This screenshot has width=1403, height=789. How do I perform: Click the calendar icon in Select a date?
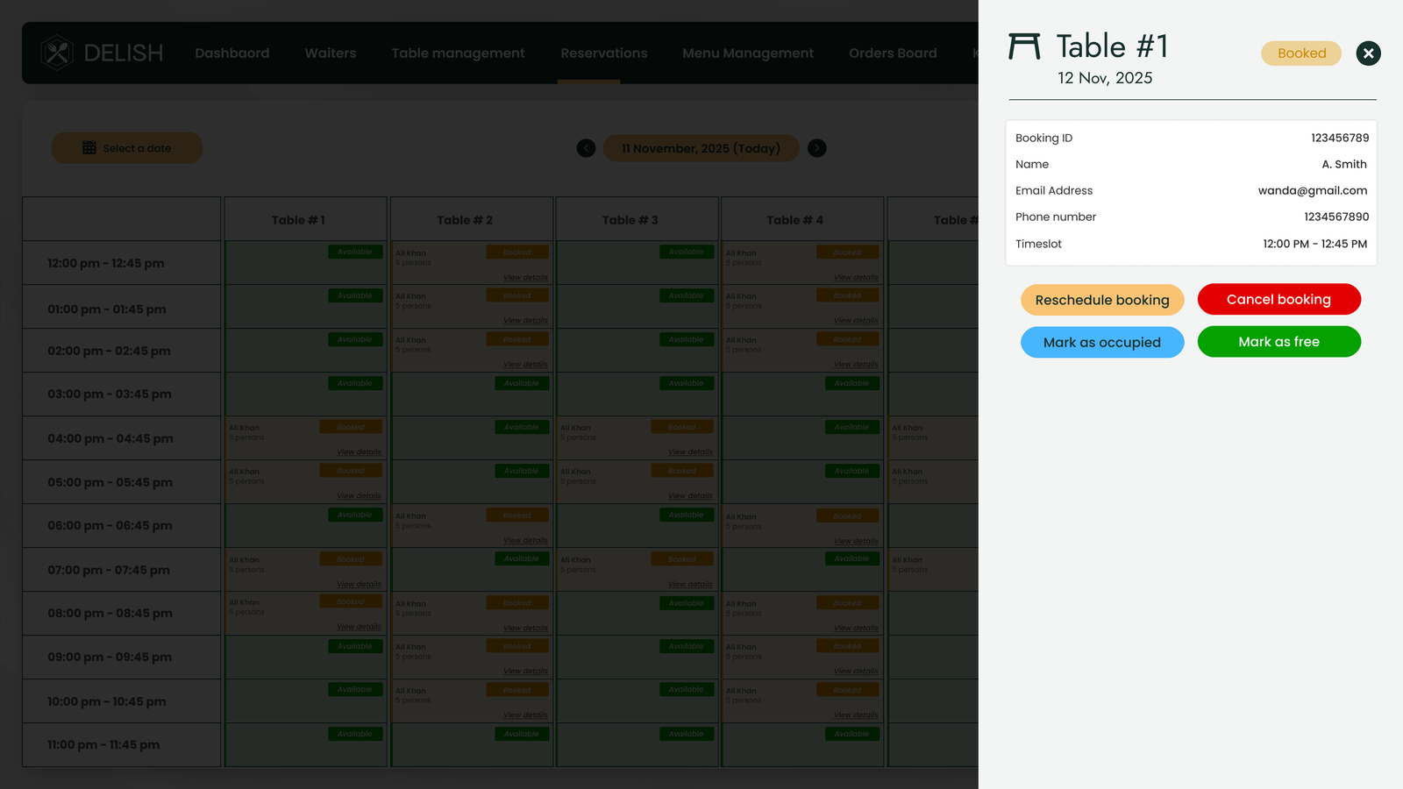[89, 148]
